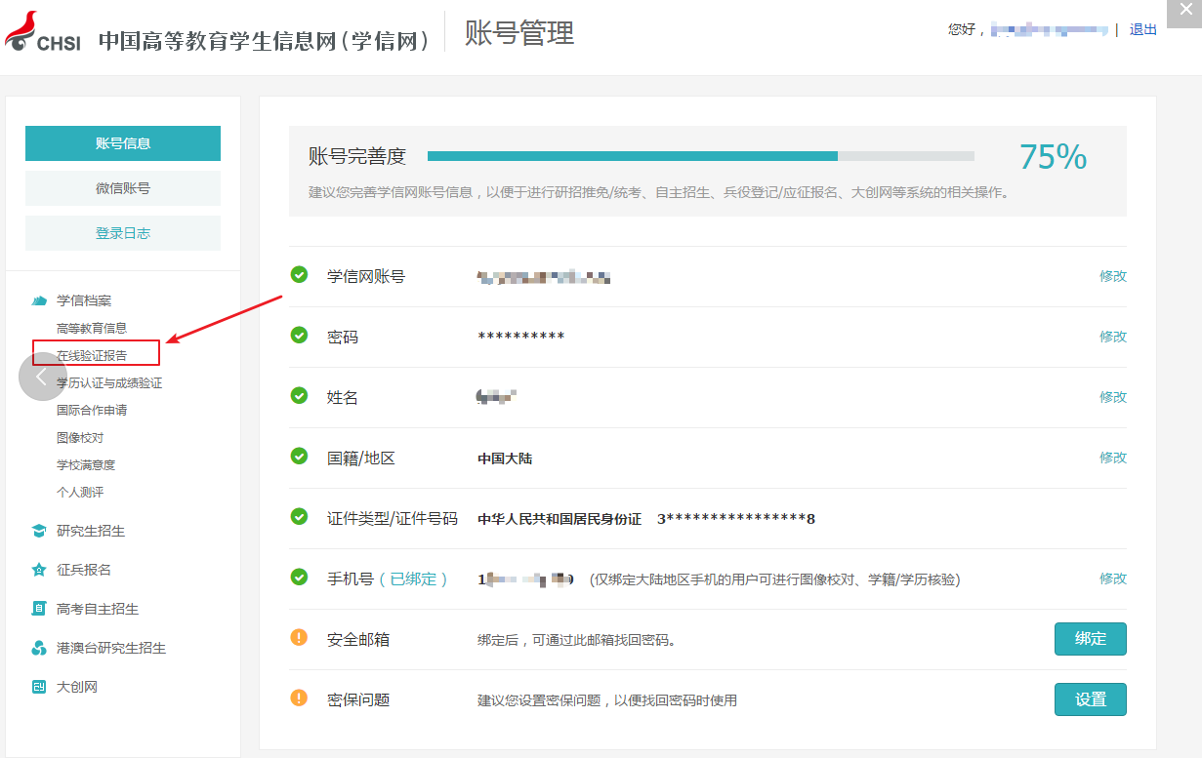Switch to the 微信账号 tab
1202x758 pixels.
click(x=123, y=188)
